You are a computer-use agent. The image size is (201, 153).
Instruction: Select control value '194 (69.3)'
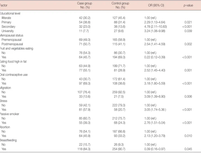(119, 57)
